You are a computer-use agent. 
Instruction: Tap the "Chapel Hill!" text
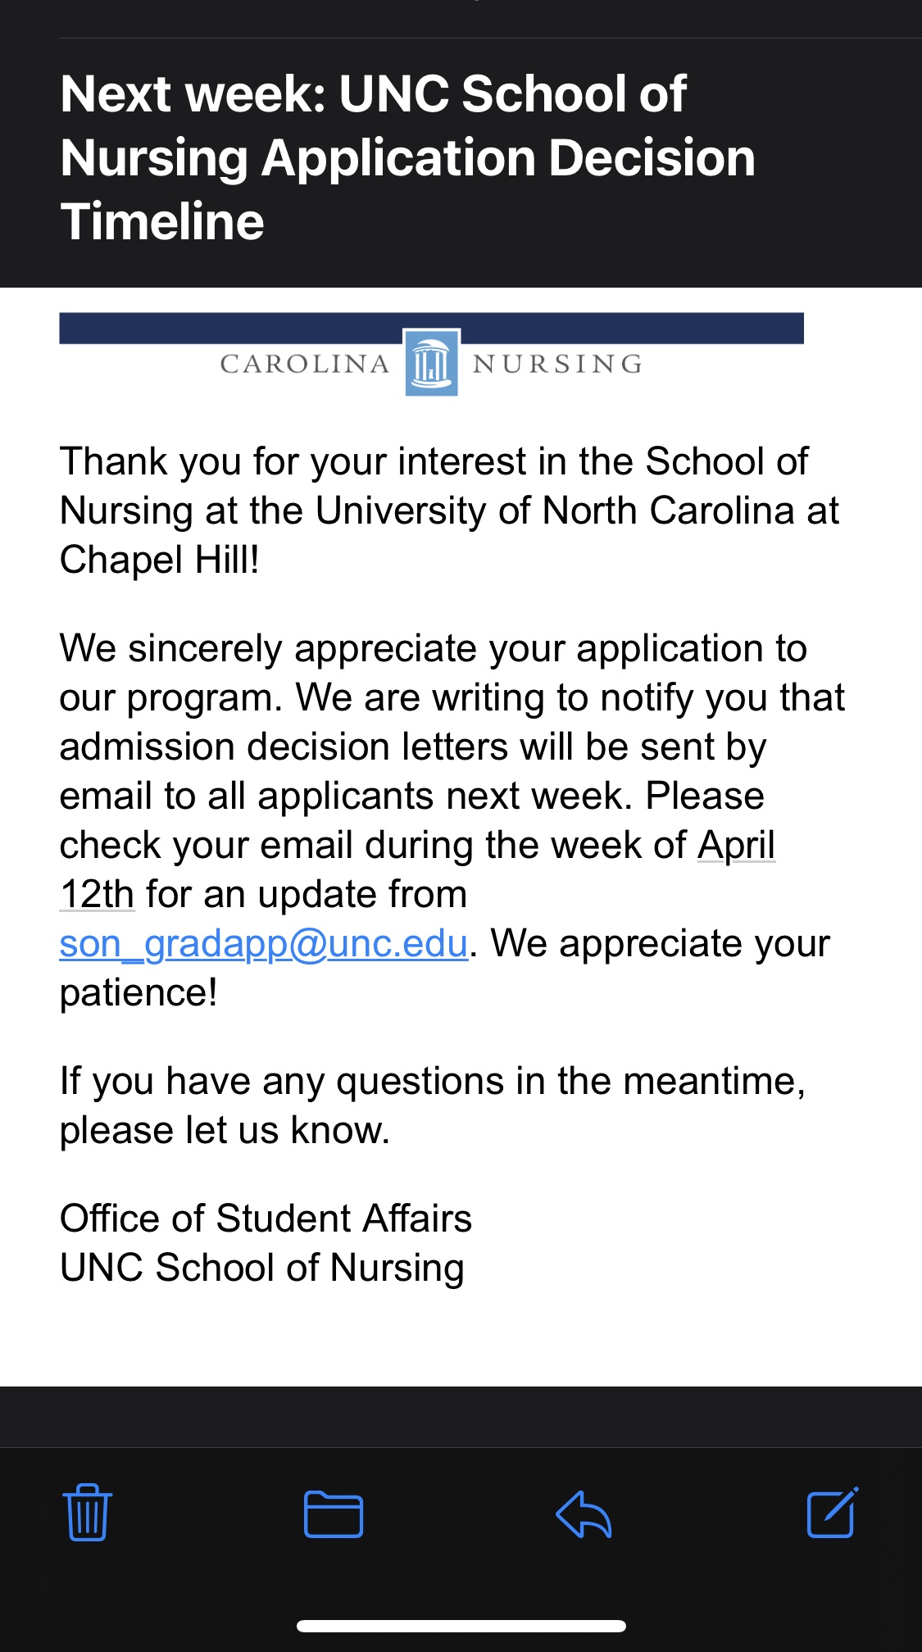[160, 560]
